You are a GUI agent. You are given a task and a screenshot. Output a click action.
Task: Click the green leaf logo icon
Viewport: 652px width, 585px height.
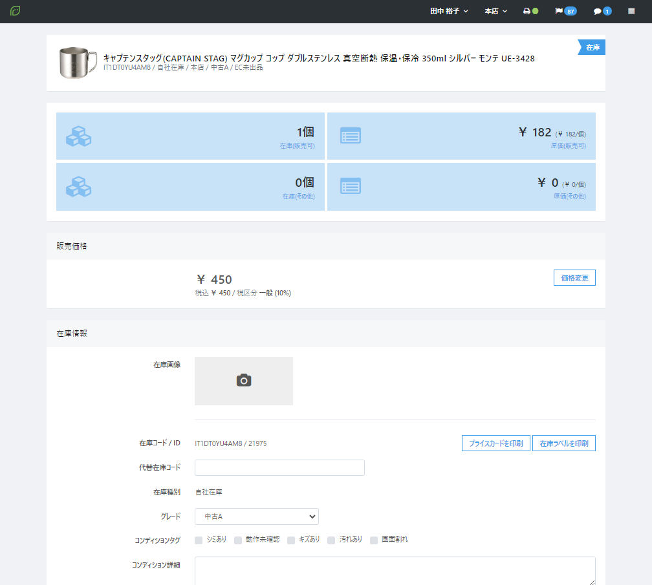pyautogui.click(x=15, y=11)
